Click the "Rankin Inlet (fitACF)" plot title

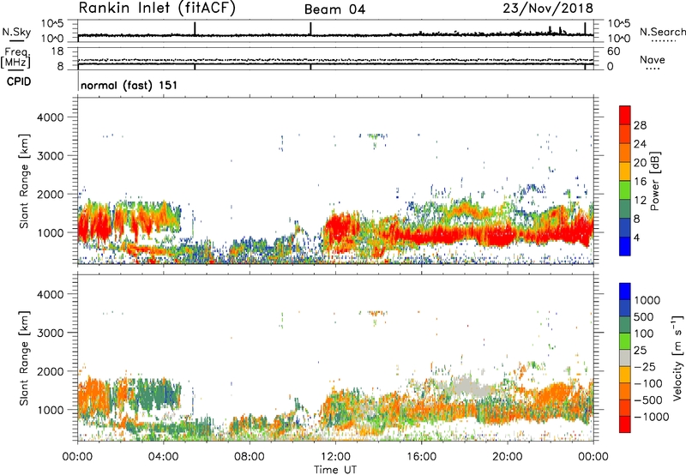pyautogui.click(x=157, y=9)
